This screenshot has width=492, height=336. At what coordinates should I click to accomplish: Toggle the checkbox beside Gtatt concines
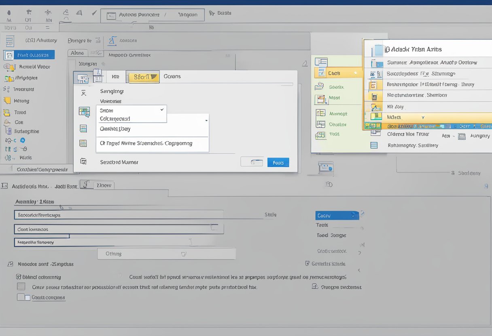23,297
